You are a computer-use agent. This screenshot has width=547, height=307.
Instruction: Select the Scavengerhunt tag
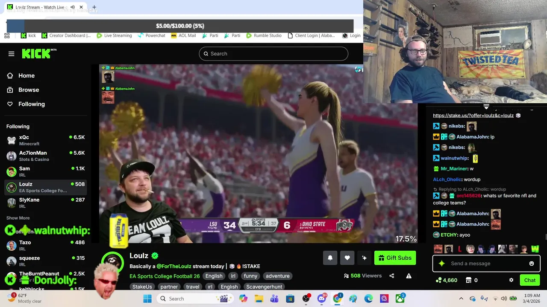264,287
